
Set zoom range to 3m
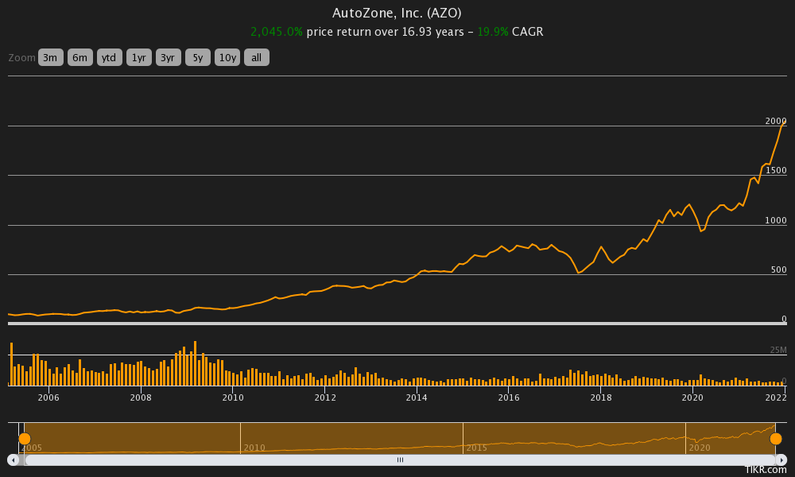(51, 58)
